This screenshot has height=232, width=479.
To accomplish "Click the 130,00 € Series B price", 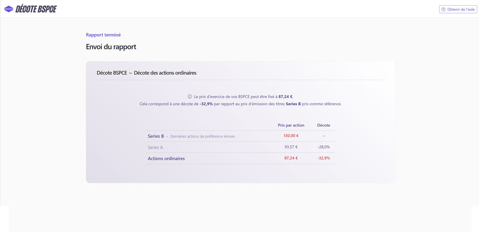I will [291, 136].
